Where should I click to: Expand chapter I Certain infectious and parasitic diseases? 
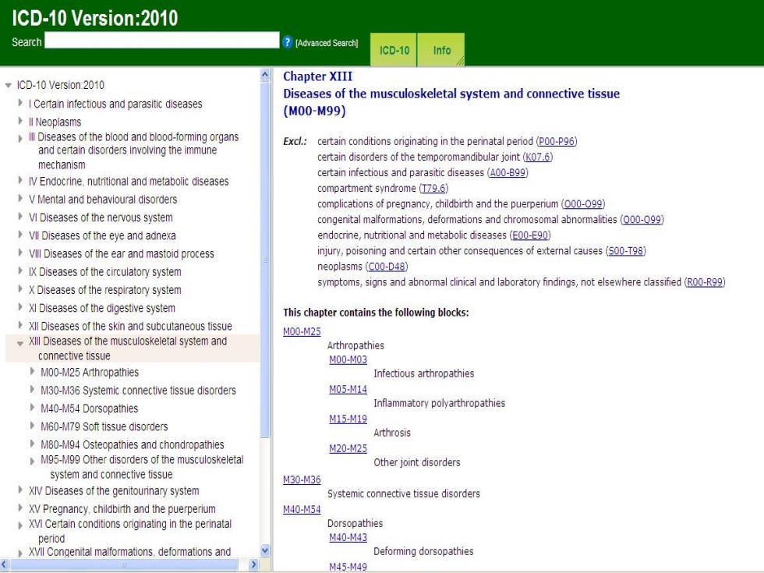pyautogui.click(x=20, y=103)
